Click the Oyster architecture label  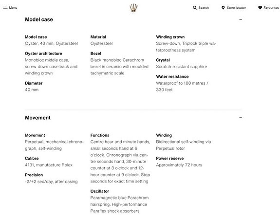(x=43, y=54)
